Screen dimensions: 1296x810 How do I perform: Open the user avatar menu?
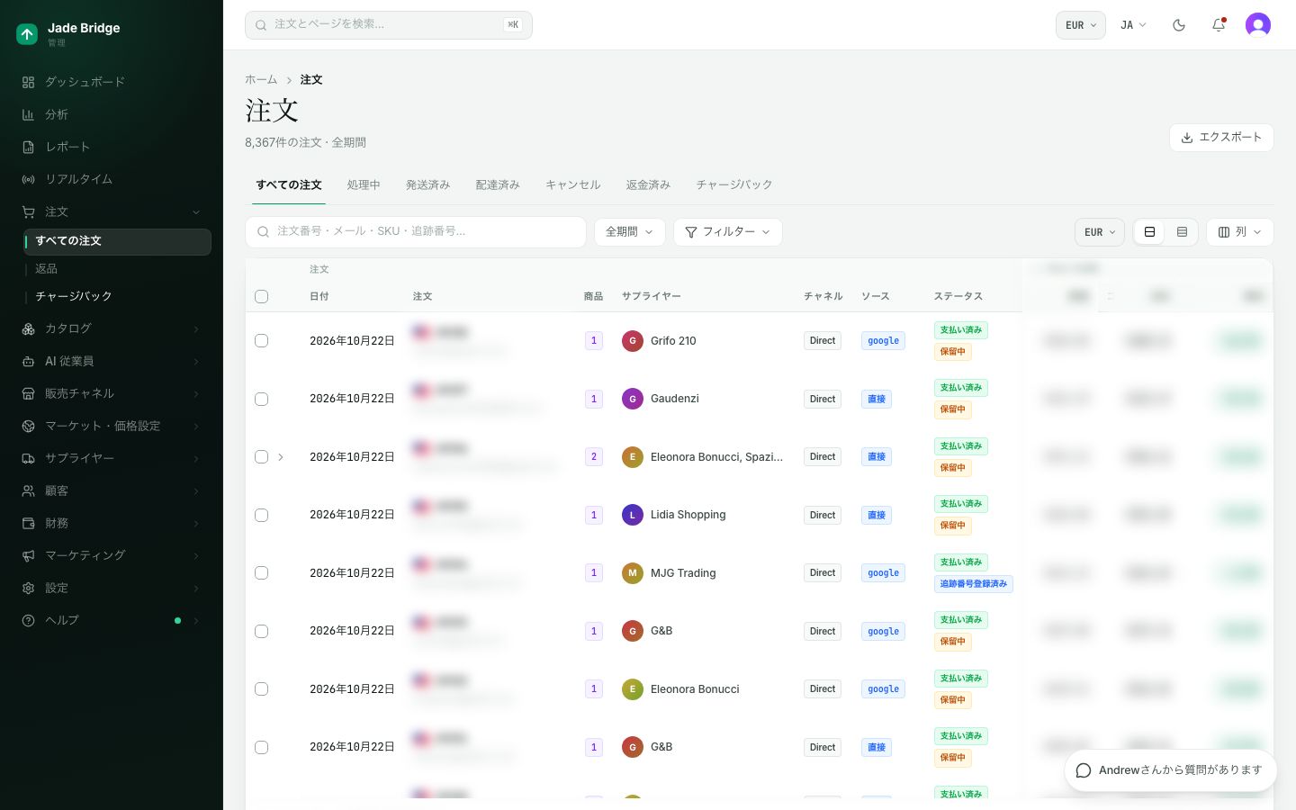point(1258,25)
